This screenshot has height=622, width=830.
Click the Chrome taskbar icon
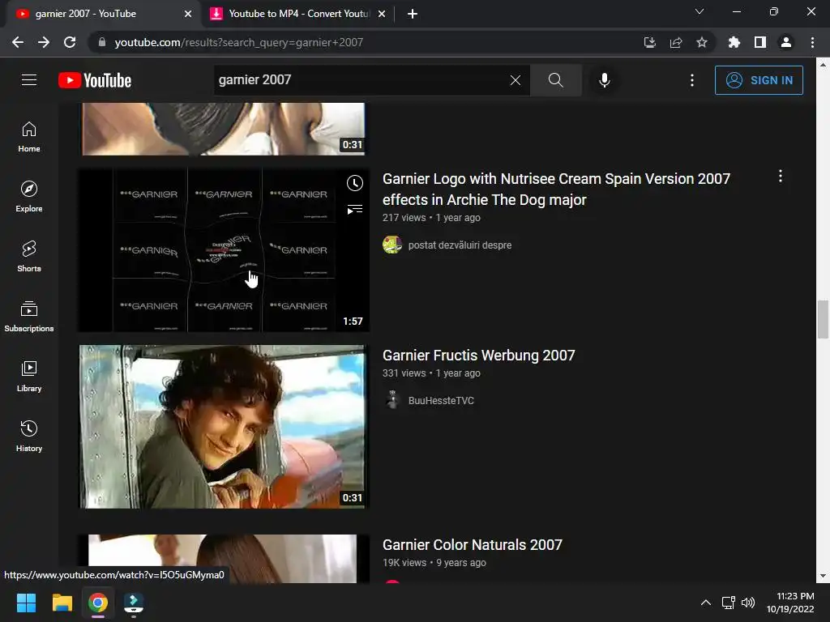click(x=98, y=603)
